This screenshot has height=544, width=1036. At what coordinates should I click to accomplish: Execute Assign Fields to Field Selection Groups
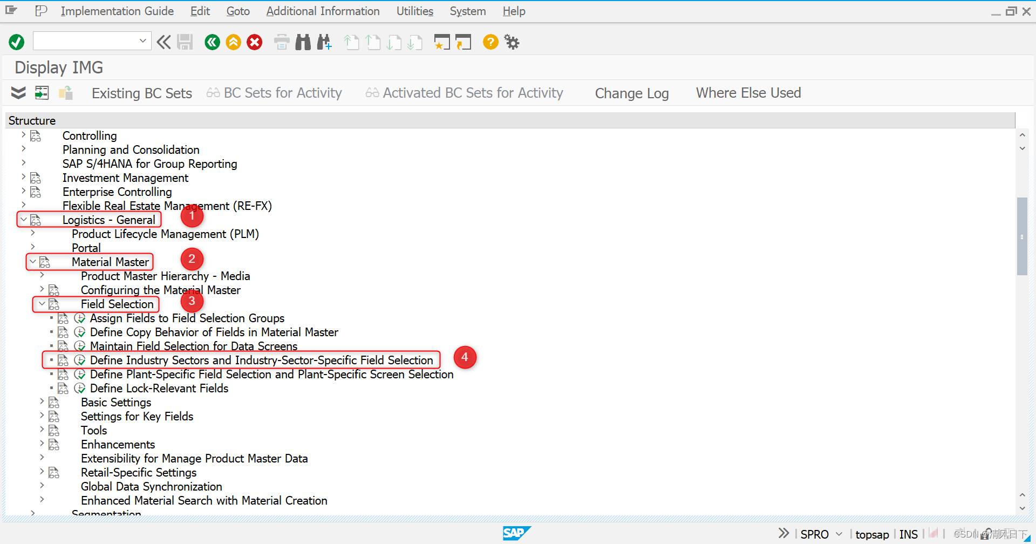(x=80, y=318)
